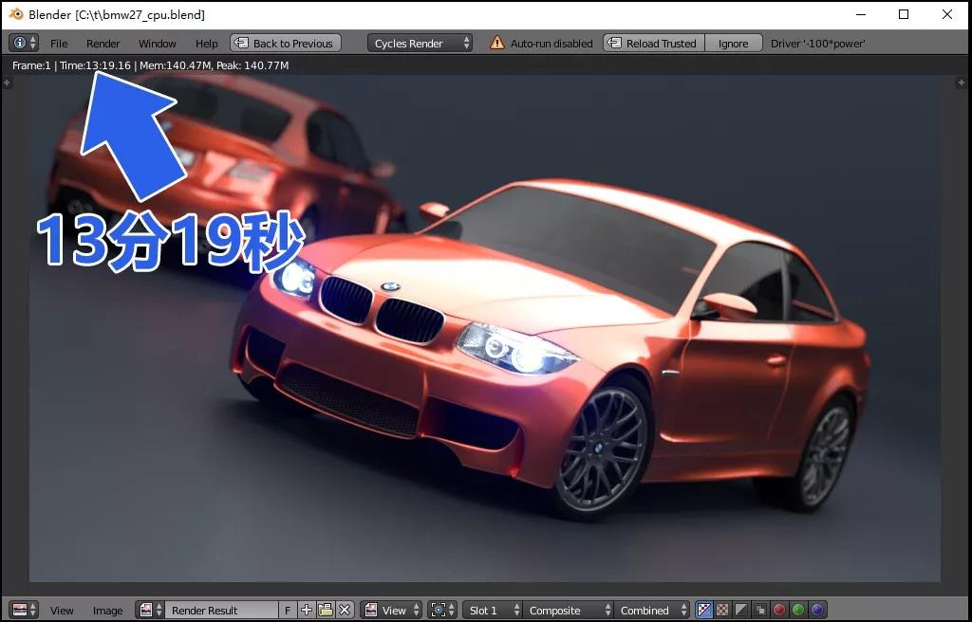Click the render stats status text
This screenshot has height=622, width=972.
[151, 65]
